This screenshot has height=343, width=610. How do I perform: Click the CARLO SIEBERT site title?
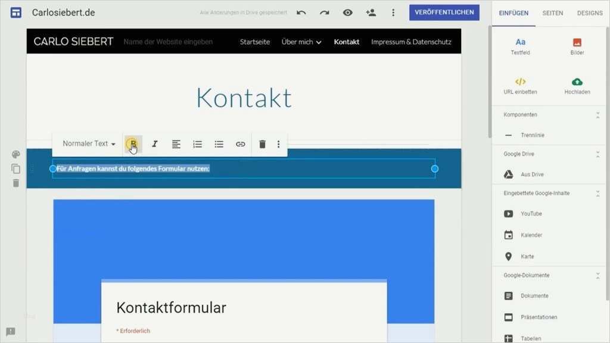[73, 42]
